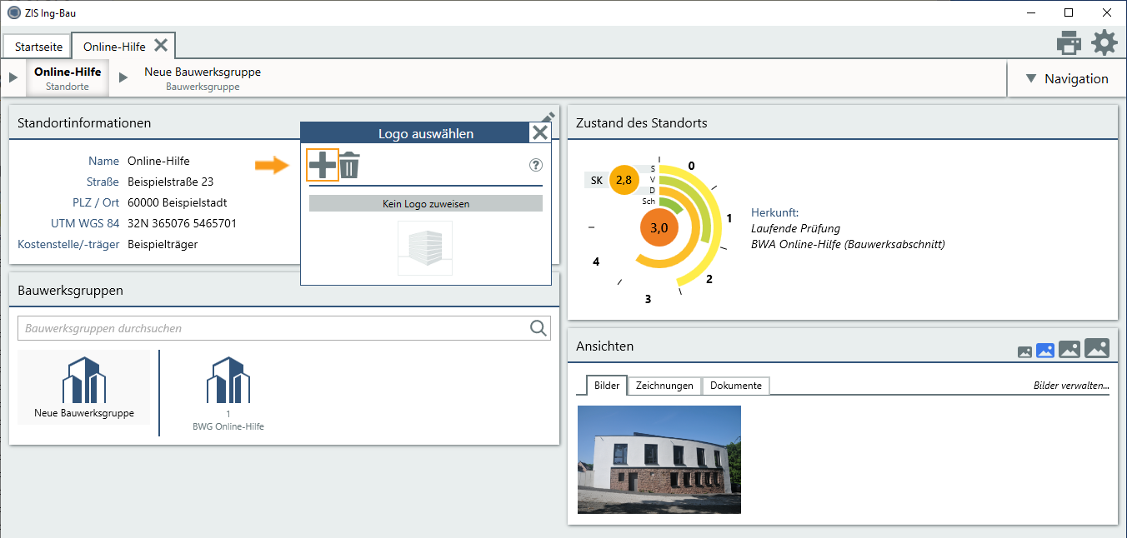This screenshot has height=538, width=1127.
Task: Click the trash icon to delete logo
Action: pyautogui.click(x=349, y=165)
